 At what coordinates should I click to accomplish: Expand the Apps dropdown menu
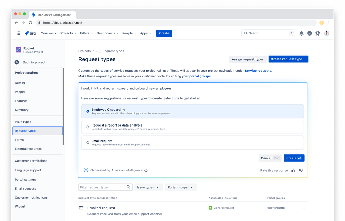(145, 33)
